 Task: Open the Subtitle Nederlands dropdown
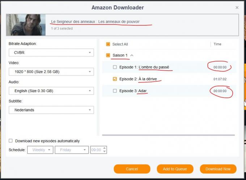(x=51, y=110)
